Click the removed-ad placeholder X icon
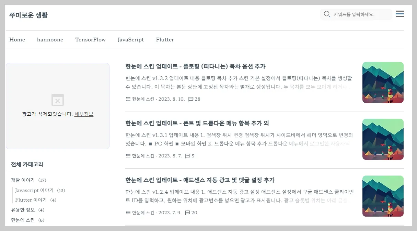417x231 pixels. tap(58, 100)
